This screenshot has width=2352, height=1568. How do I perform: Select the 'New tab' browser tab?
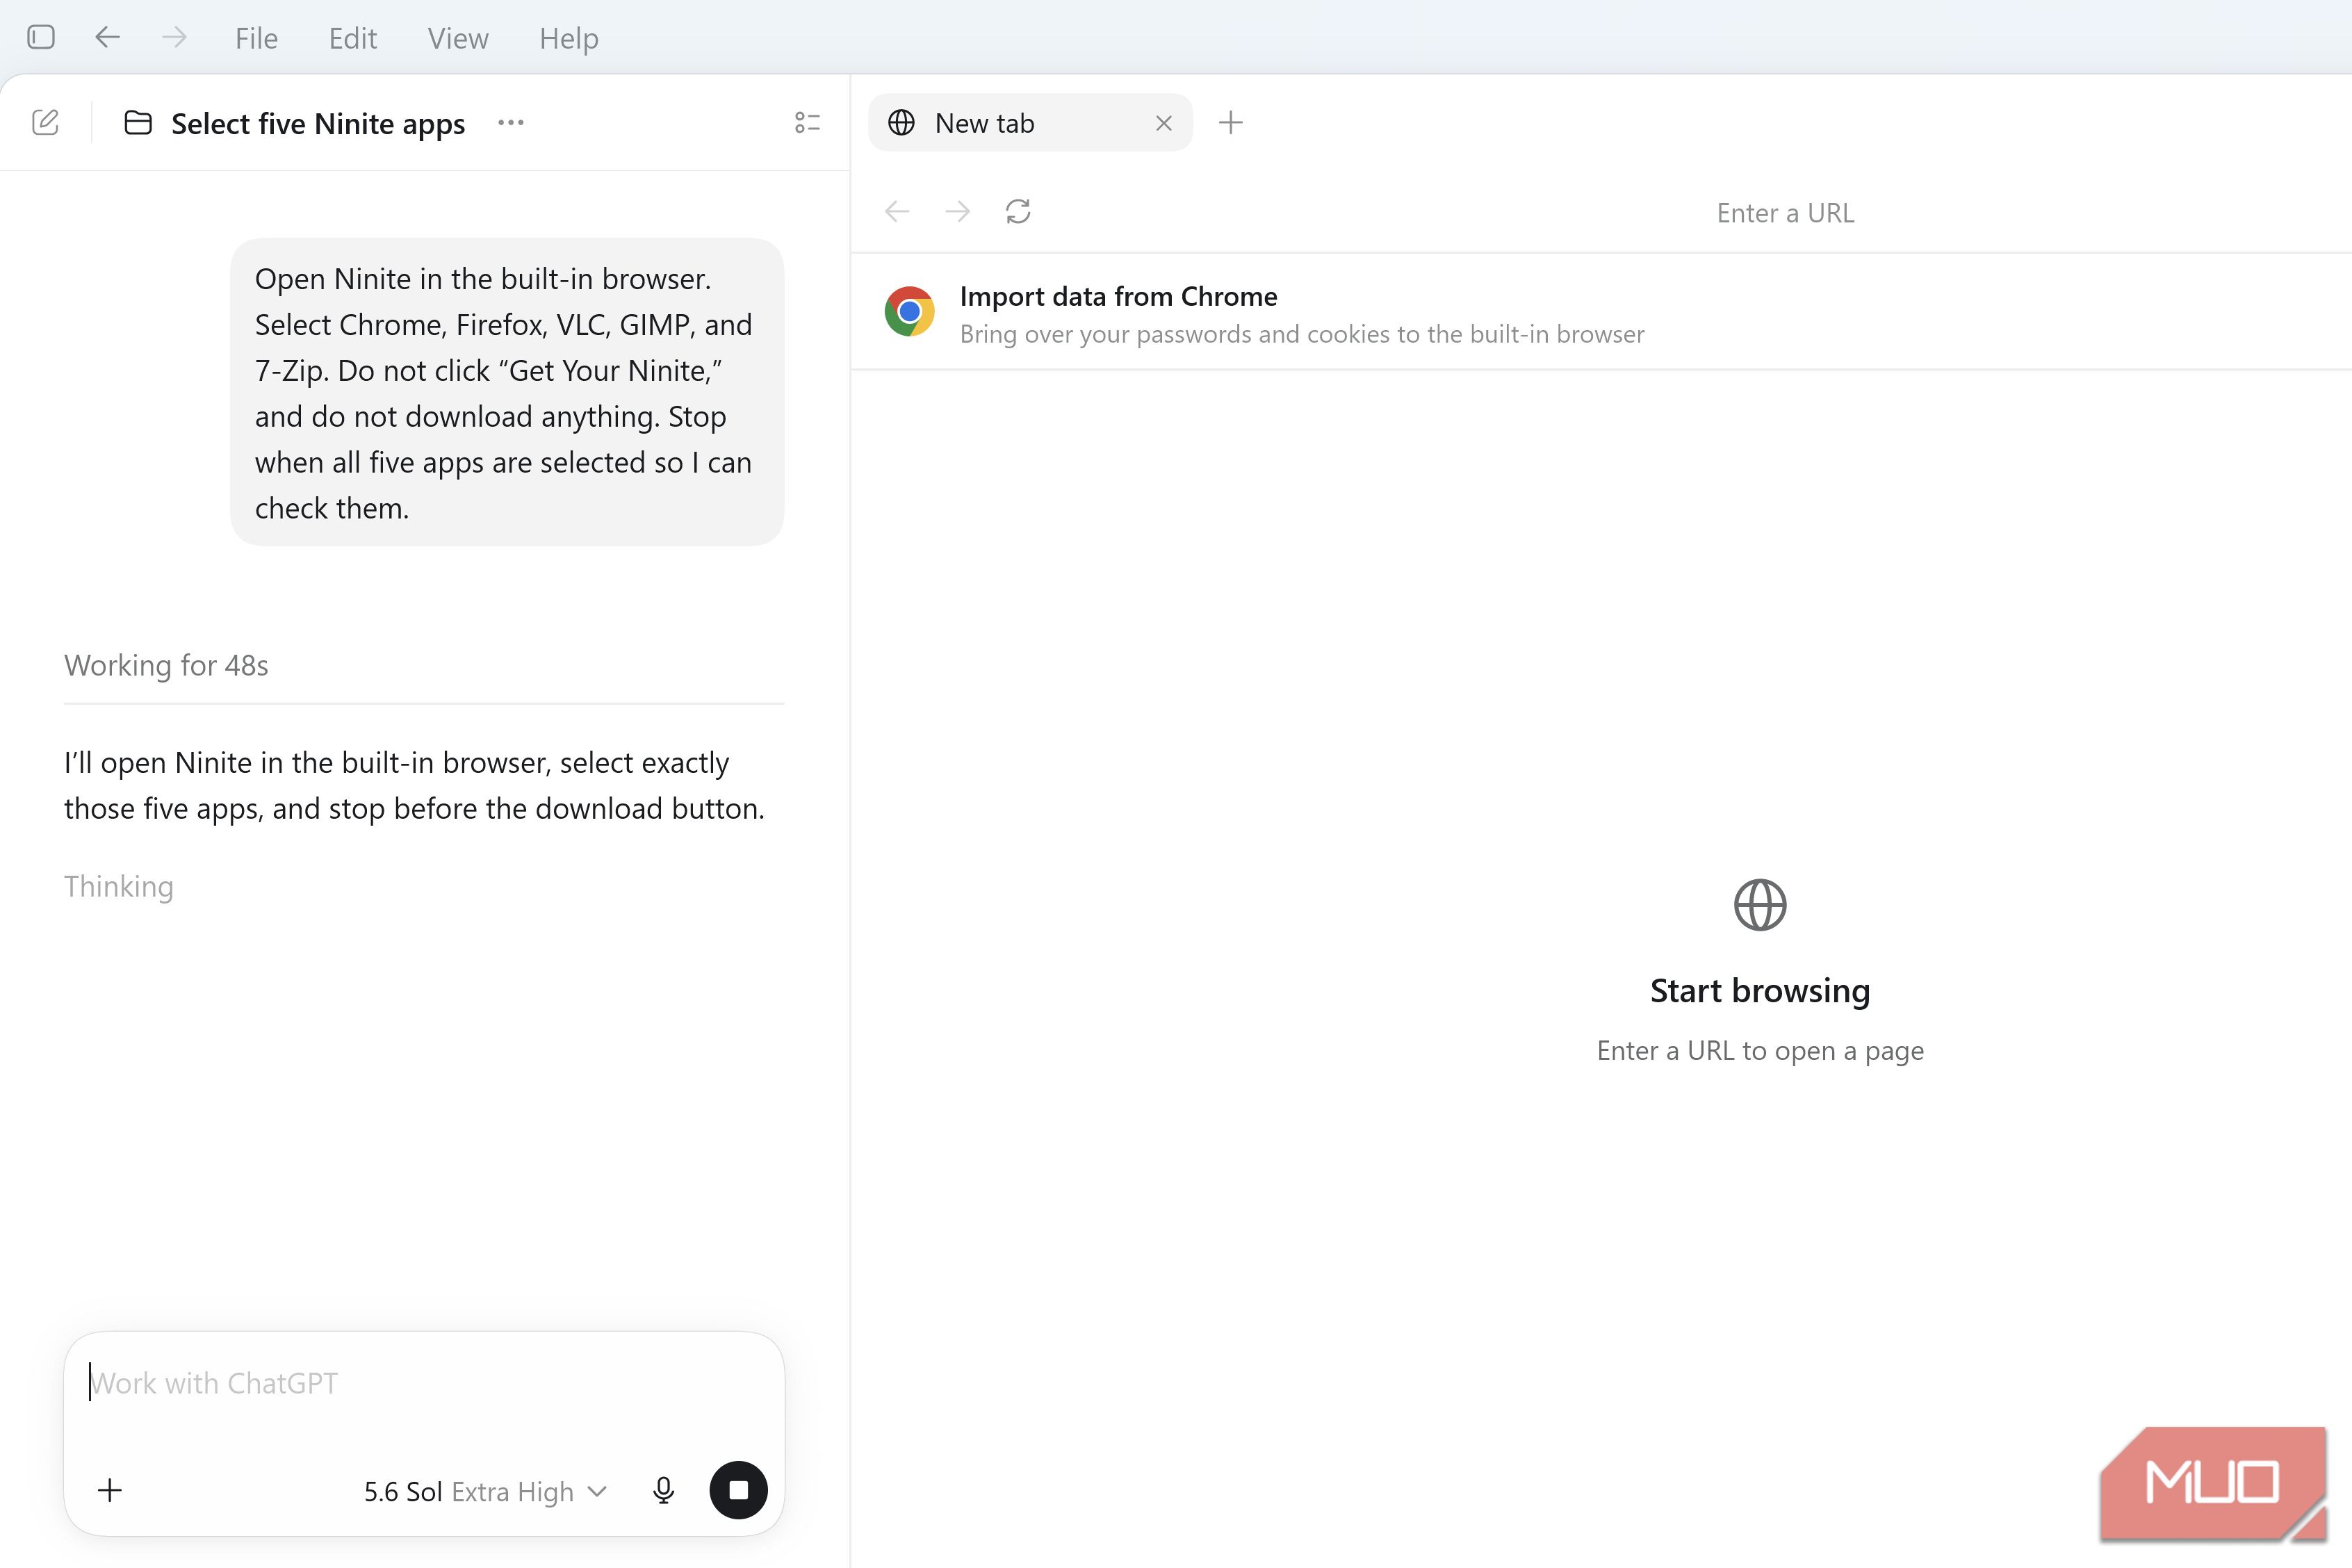coord(1030,123)
